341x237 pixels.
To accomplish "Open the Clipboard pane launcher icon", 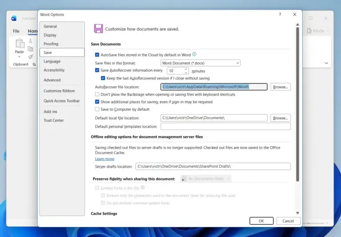I will click(x=34, y=64).
